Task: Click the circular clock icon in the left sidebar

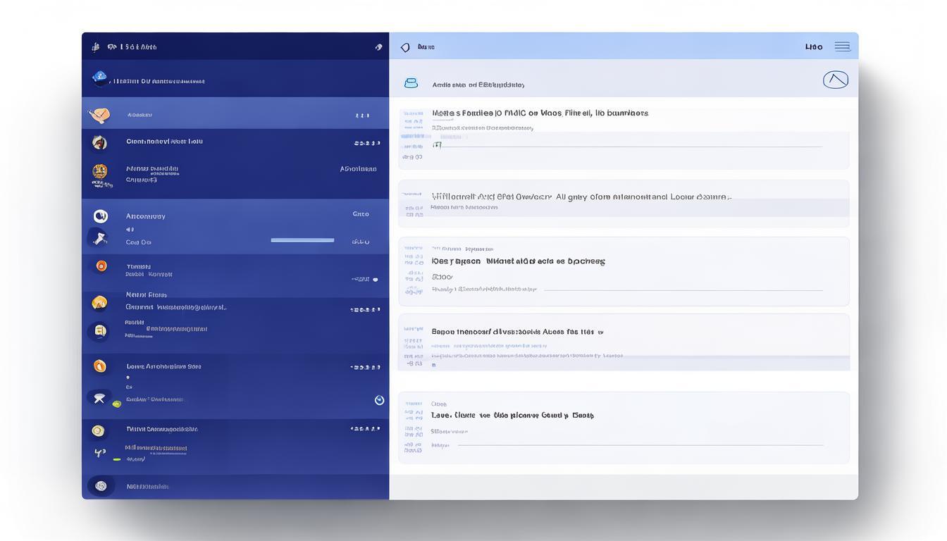Action: click(379, 400)
